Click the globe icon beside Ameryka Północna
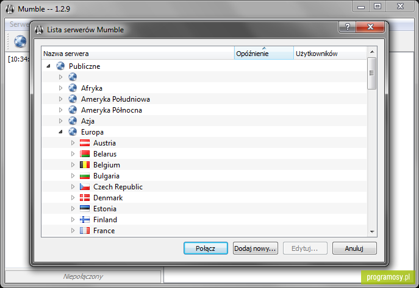 pos(73,110)
